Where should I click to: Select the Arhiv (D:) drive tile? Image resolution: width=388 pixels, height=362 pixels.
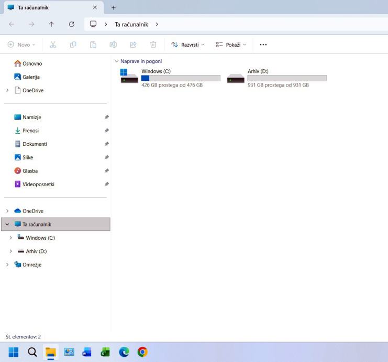tap(276, 78)
